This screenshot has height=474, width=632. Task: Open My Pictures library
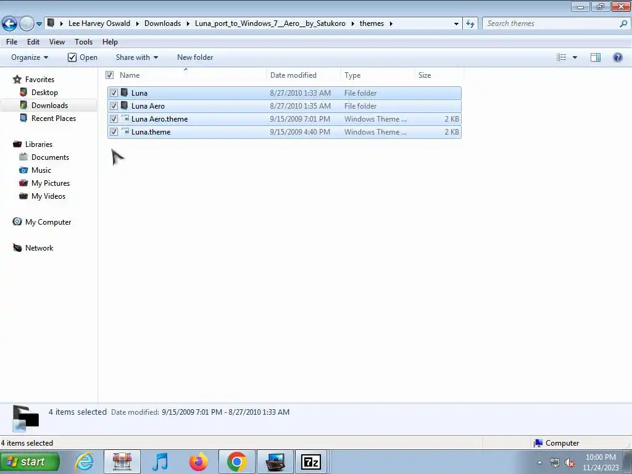tap(51, 183)
